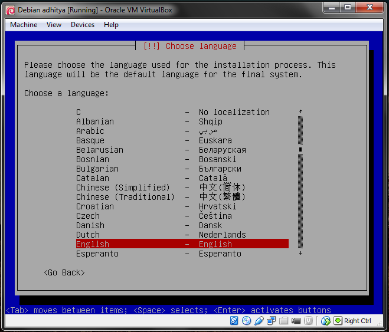Click the shared folders status icon
This screenshot has width=389, height=332.
click(x=283, y=321)
